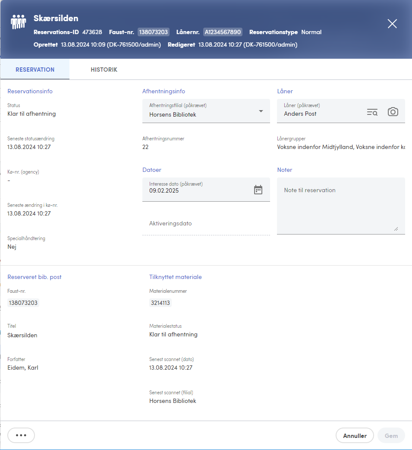The height and width of the screenshot is (450, 412).
Task: Click the Titel value Skærsilden
Action: (x=22, y=335)
